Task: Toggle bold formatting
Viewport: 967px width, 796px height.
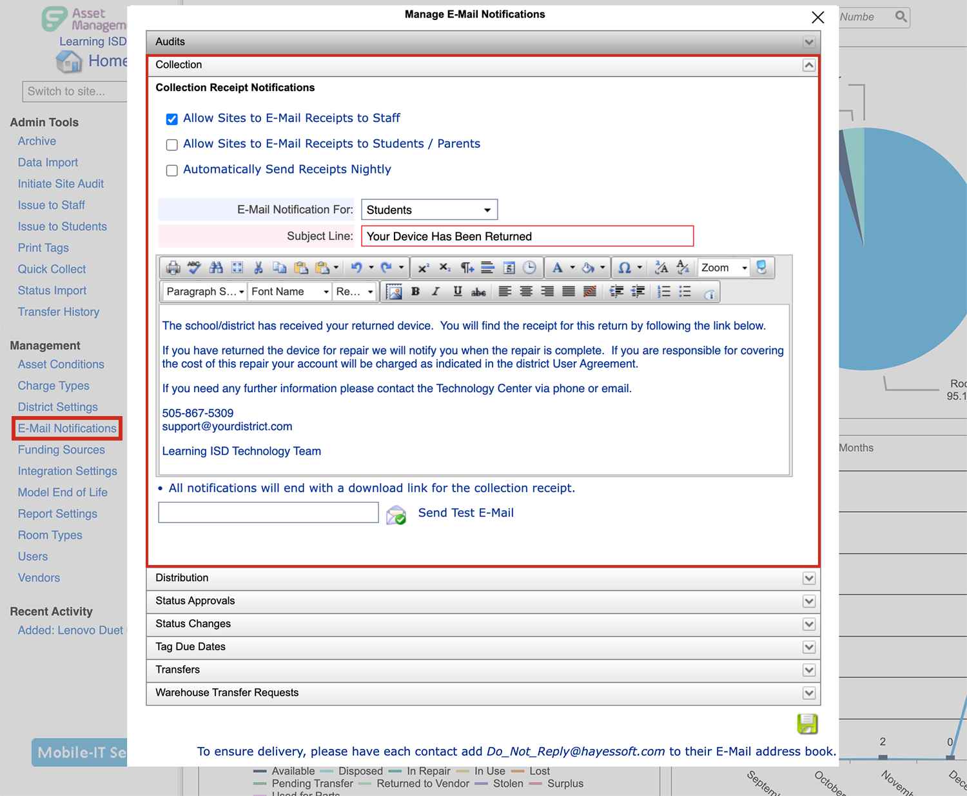Action: (x=415, y=292)
